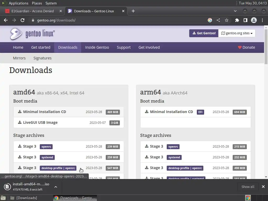Open the Applications system menu
The image size is (268, 201).
19,3
